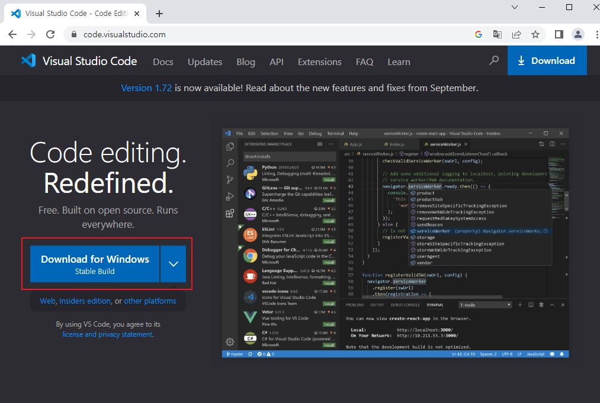The width and height of the screenshot is (600, 403).
Task: Go back with the browser back arrow
Action: click(12, 34)
